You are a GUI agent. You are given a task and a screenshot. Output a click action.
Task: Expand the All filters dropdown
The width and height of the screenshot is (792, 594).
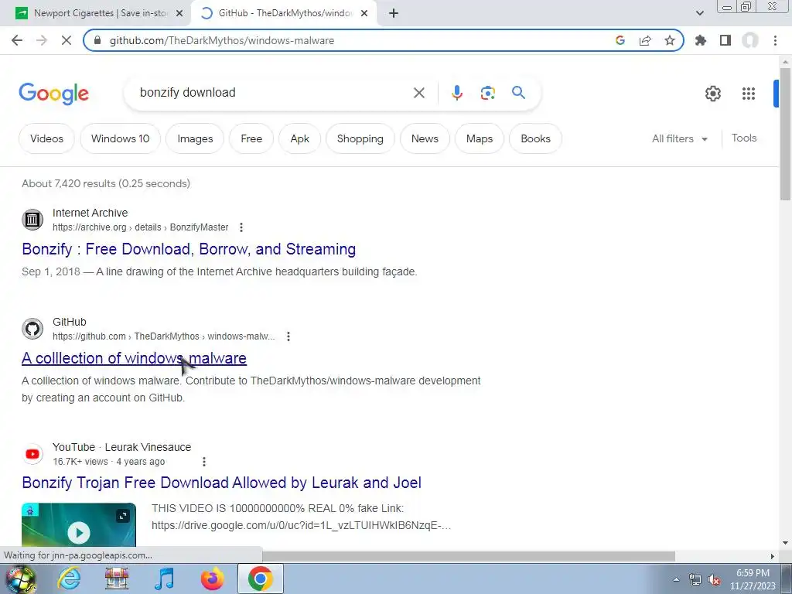pyautogui.click(x=679, y=138)
